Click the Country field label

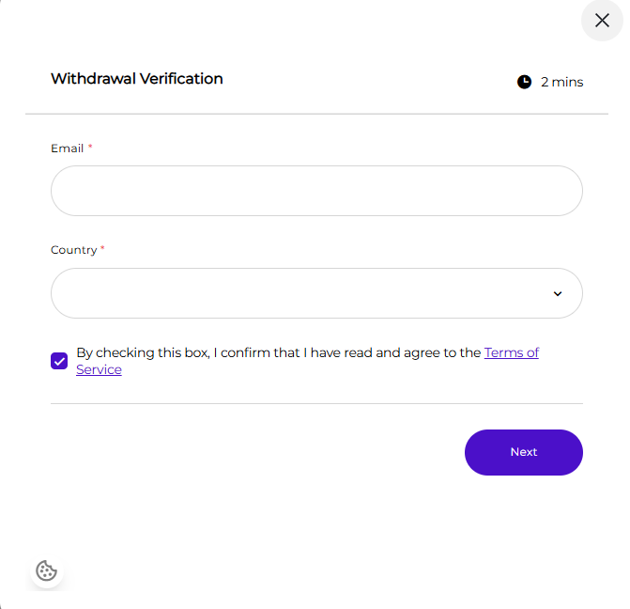pos(74,250)
